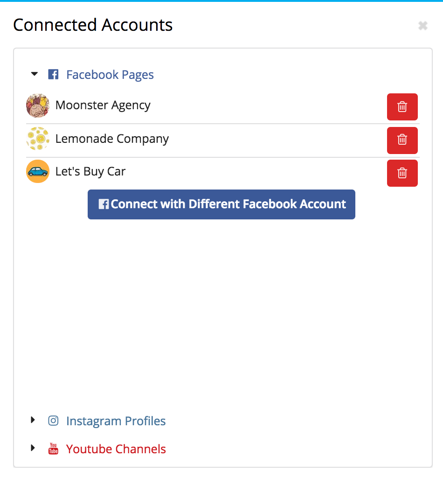The height and width of the screenshot is (478, 443).
Task: Collapse the Facebook Pages section arrow
Action: click(x=35, y=74)
